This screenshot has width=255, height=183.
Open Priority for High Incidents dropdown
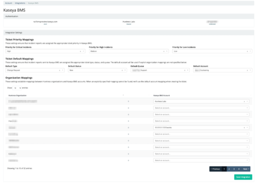(x=129, y=51)
